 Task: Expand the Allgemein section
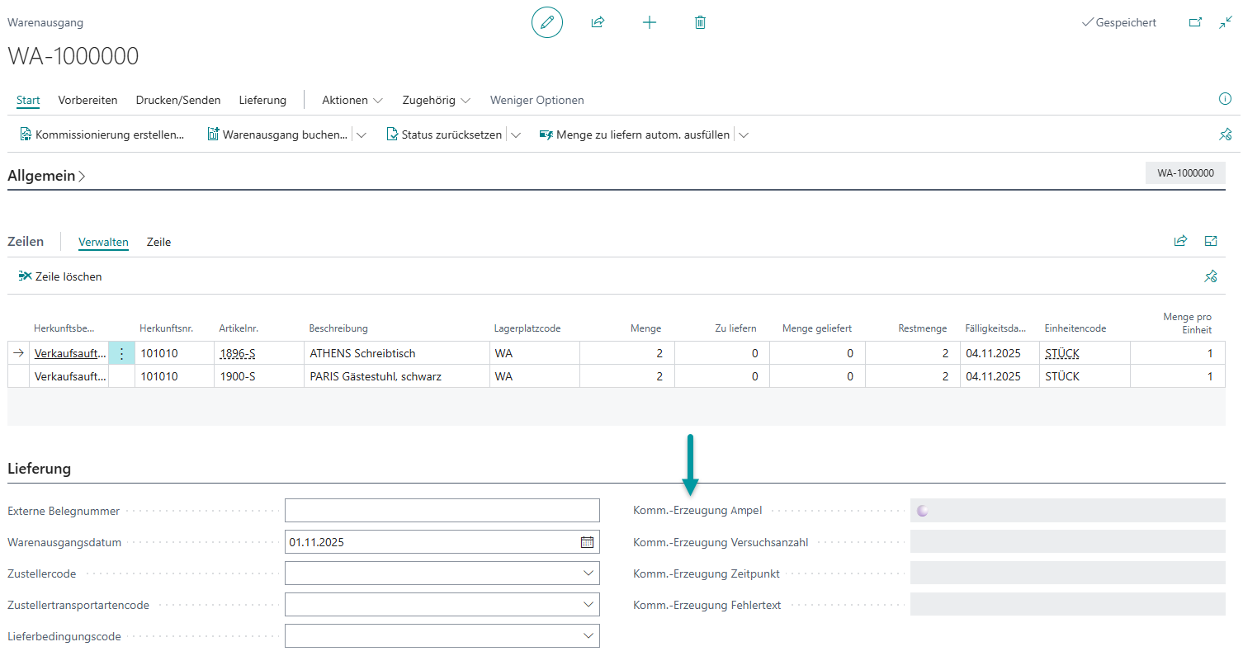coord(47,176)
